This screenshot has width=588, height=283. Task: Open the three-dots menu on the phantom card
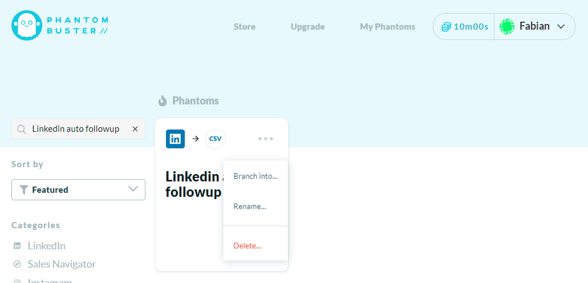(x=266, y=139)
